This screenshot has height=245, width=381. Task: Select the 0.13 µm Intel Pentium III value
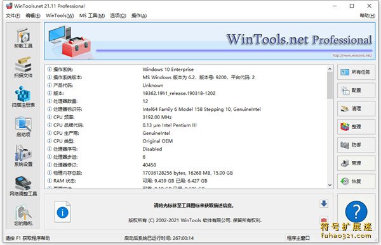(x=170, y=125)
